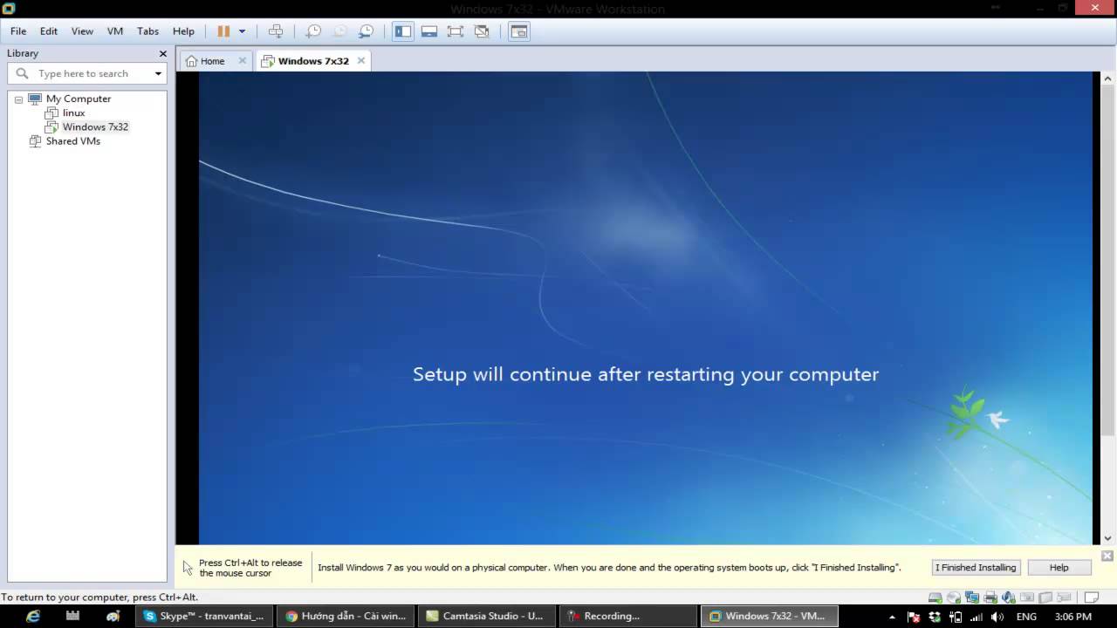Viewport: 1117px width, 628px height.
Task: Click the Windows setup screen message
Action: pyautogui.click(x=646, y=374)
